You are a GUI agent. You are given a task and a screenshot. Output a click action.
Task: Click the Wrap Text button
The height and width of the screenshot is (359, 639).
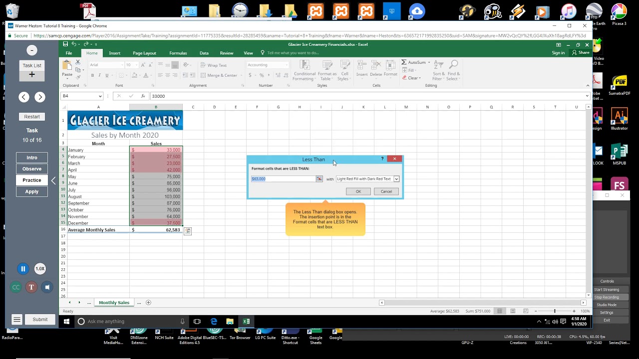coord(214,65)
